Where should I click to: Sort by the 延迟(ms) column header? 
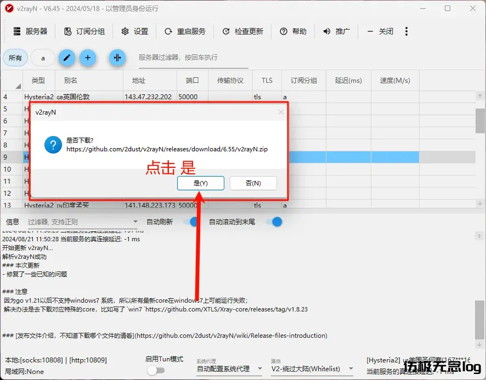pos(348,81)
